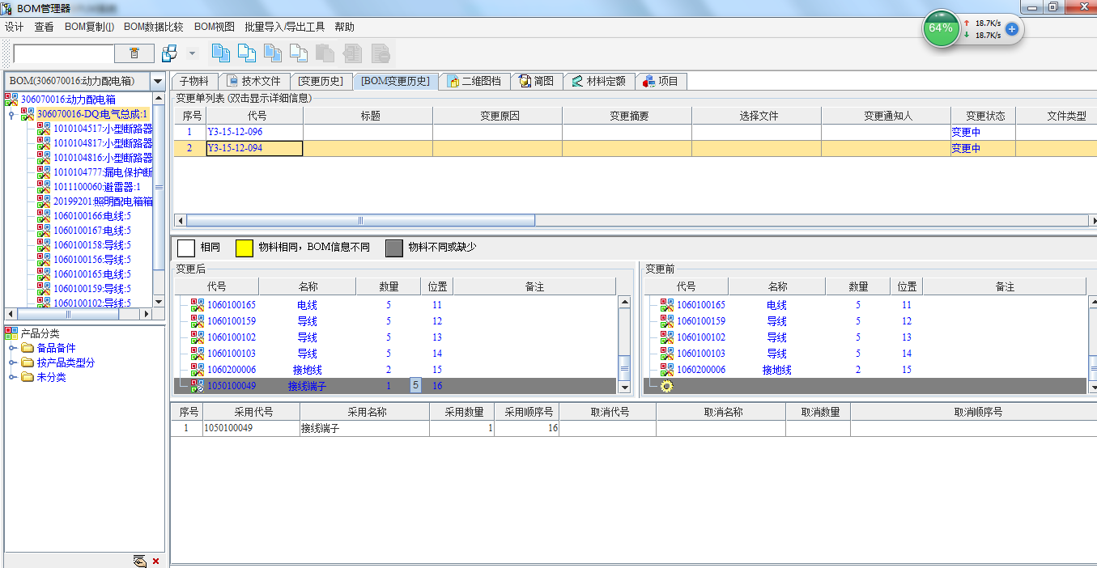Click the red X icon under 产品分类 panel
This screenshot has height=568, width=1097.
point(155,561)
